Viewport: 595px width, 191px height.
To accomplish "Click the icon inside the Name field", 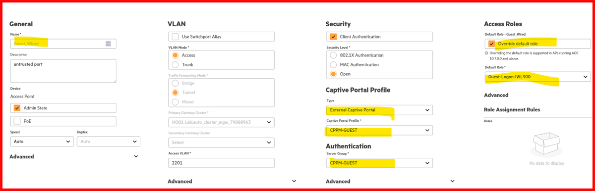I will point(108,44).
